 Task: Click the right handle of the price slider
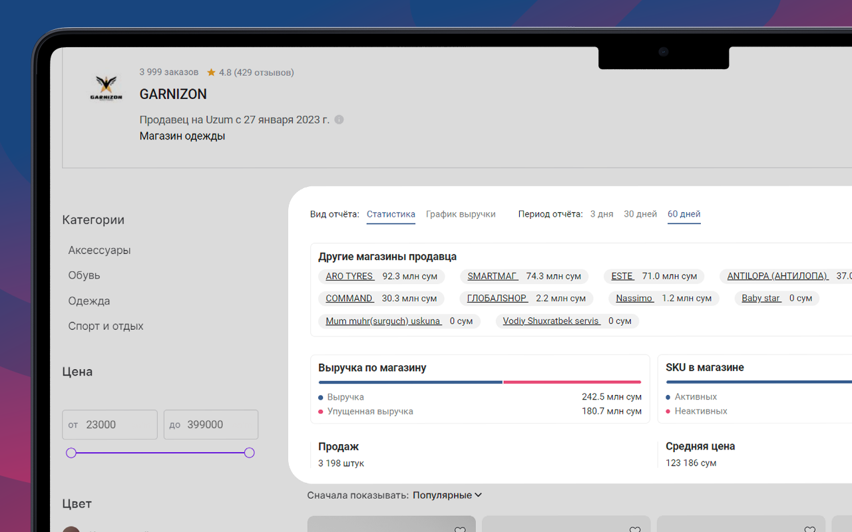tap(249, 453)
